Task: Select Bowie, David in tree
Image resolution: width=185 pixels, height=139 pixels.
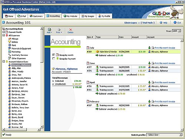Action: tap(17, 117)
